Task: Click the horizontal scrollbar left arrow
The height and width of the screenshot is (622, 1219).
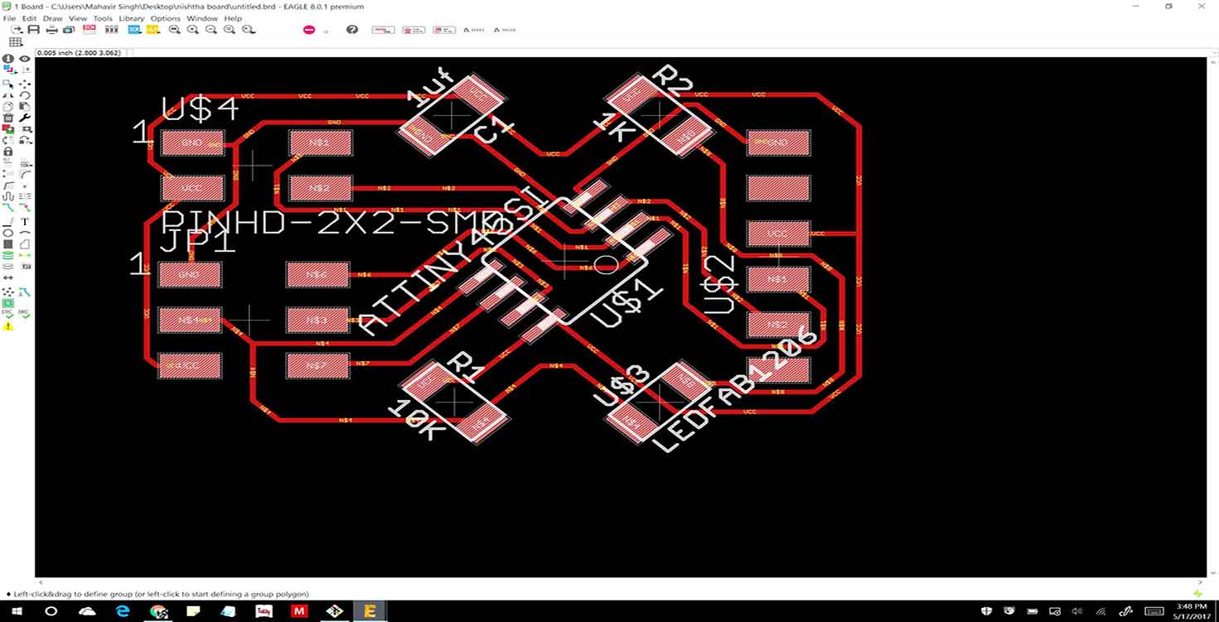Action: coord(41,582)
